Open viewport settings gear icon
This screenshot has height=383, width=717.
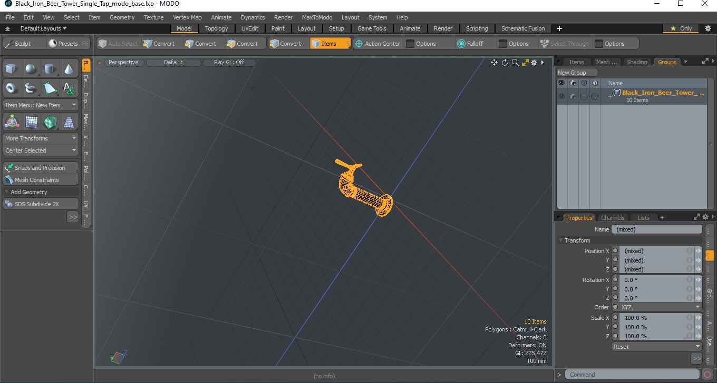pos(534,63)
